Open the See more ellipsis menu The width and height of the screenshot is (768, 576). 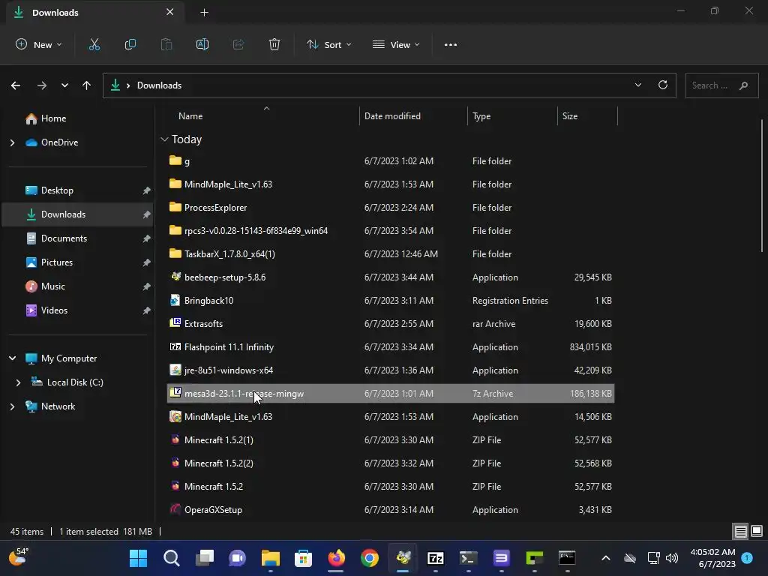coord(450,44)
